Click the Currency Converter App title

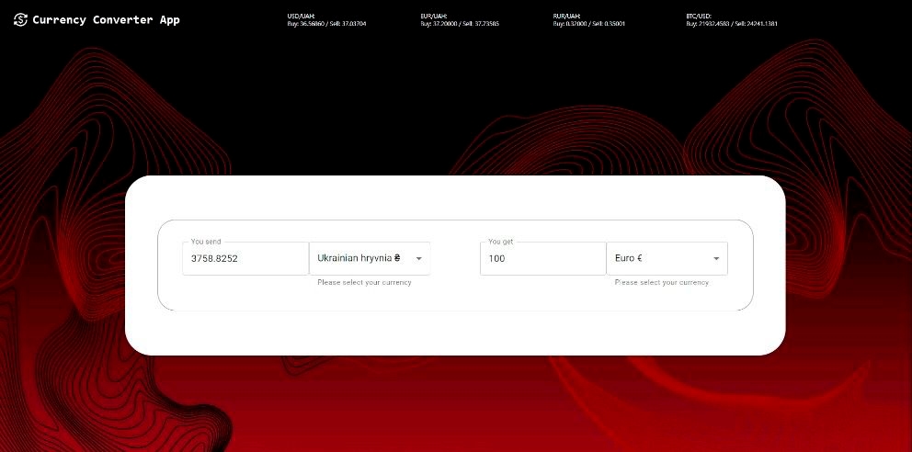click(x=106, y=20)
